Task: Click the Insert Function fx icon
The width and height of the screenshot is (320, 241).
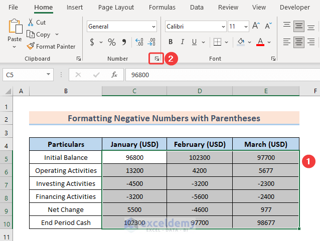Action: (114, 75)
